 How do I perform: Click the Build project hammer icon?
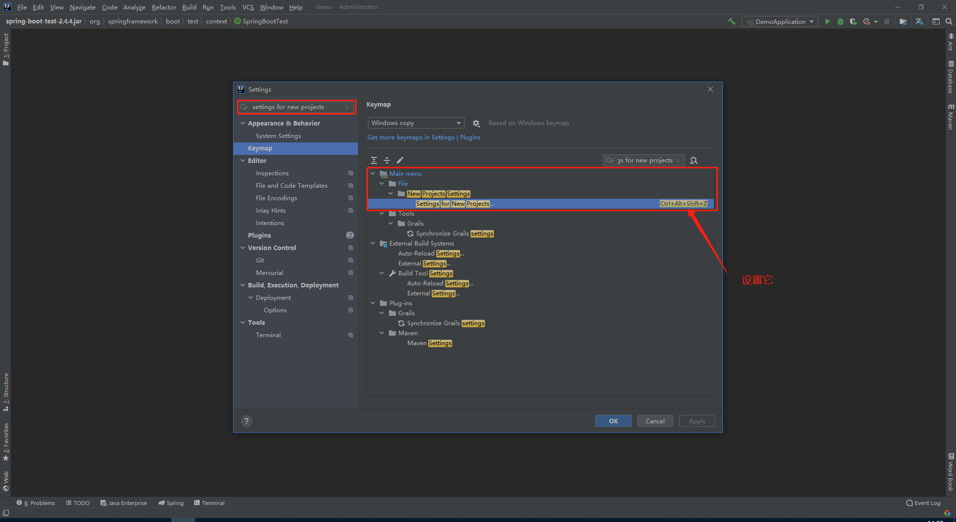tap(731, 21)
